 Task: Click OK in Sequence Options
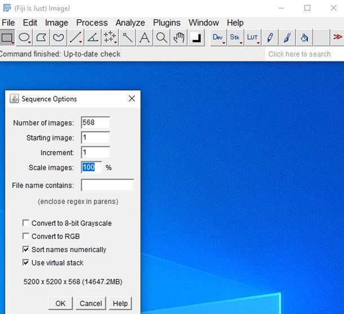pos(60,303)
